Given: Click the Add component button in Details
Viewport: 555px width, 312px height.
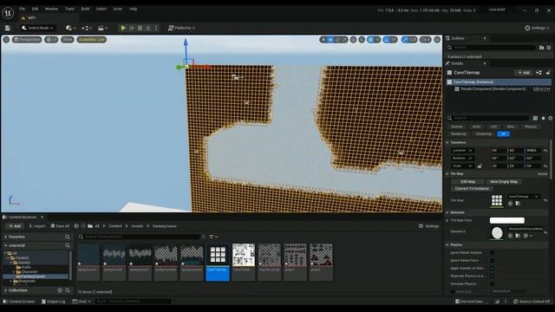Looking at the screenshot, I should coord(524,73).
